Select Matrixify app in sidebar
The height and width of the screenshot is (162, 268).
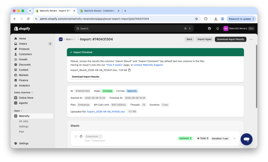[x=33, y=116]
